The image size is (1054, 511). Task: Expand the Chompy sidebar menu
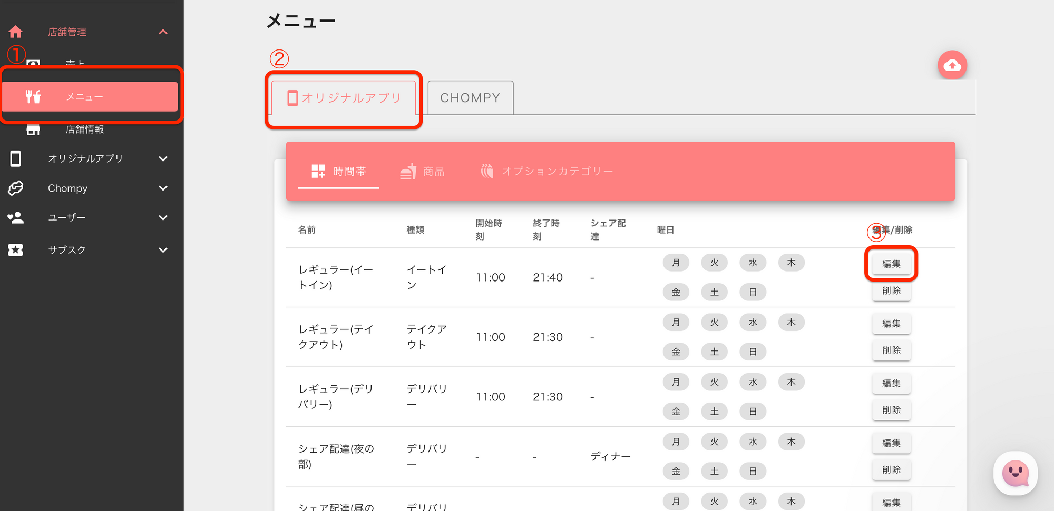pos(163,188)
